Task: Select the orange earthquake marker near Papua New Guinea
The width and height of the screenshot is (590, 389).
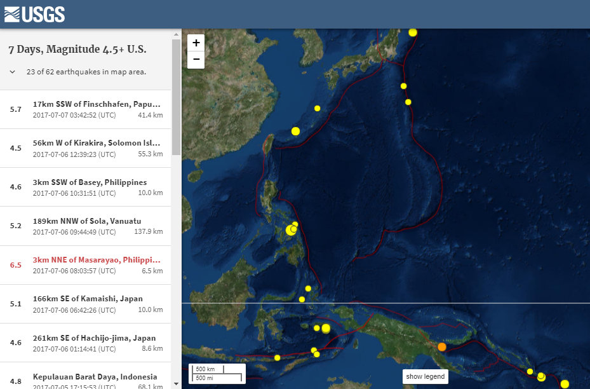Action: [x=441, y=347]
